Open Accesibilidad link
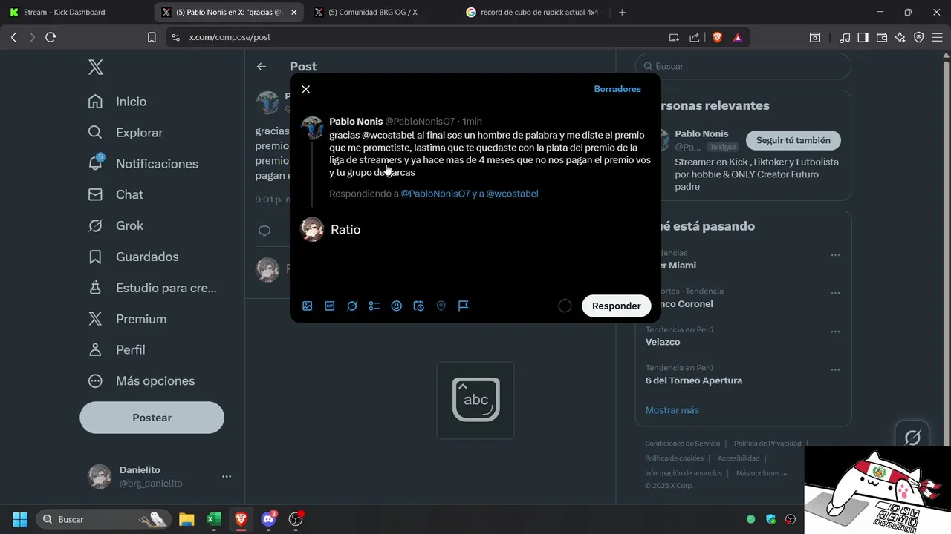Image resolution: width=951 pixels, height=534 pixels. (739, 458)
